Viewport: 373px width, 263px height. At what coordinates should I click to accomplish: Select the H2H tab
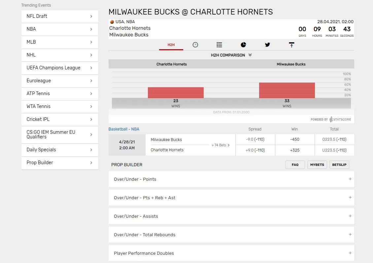point(171,45)
